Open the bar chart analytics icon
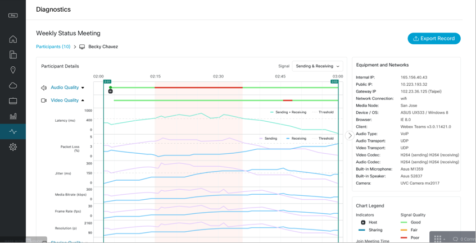This screenshot has width=476, height=243. pos(13,116)
